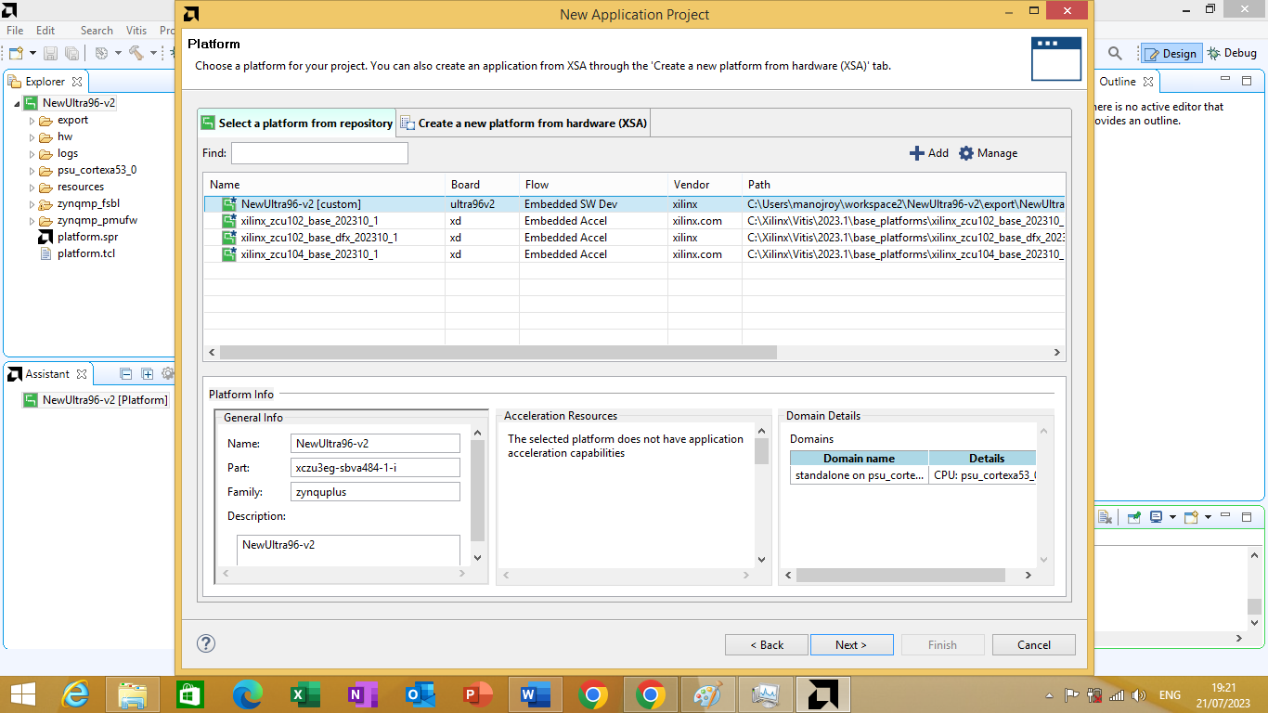The width and height of the screenshot is (1268, 713).
Task: Click the magnifier search icon near perspectives
Action: pyautogui.click(x=1115, y=54)
